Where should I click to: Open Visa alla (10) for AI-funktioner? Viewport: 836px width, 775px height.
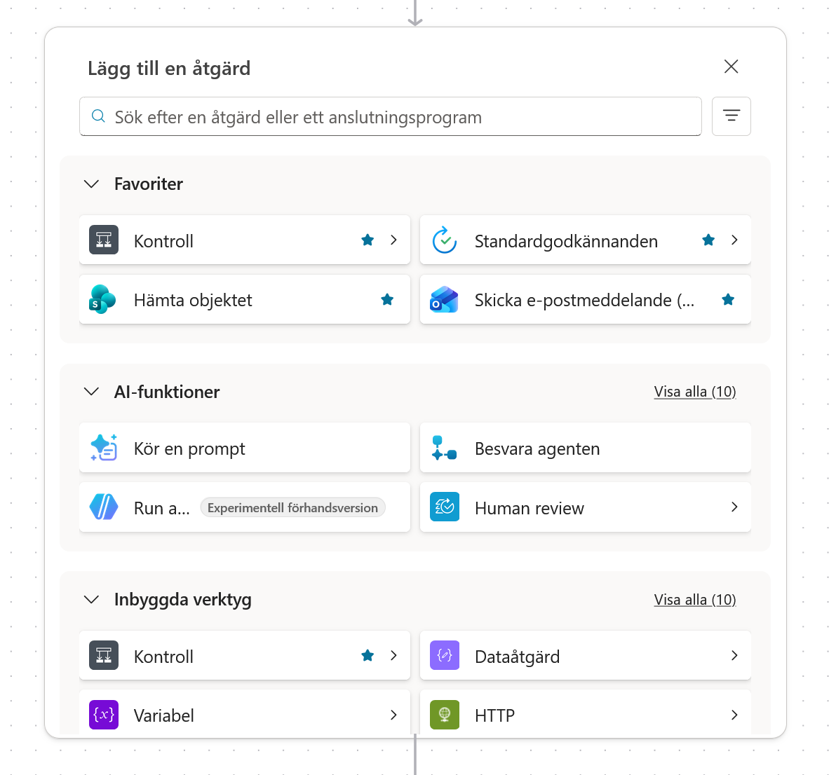(x=695, y=392)
